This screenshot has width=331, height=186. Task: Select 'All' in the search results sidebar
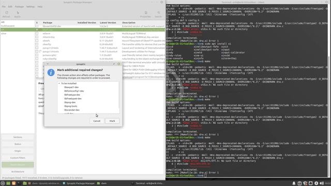pyautogui.click(x=3, y=22)
